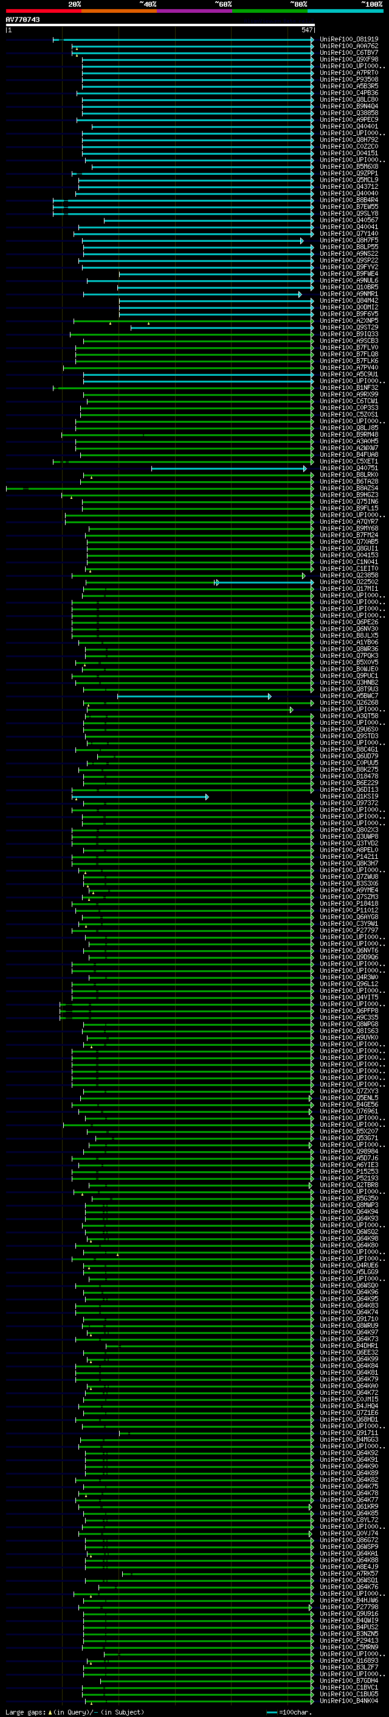Select the UniRef100_A9NUL6 label

coord(349,281)
